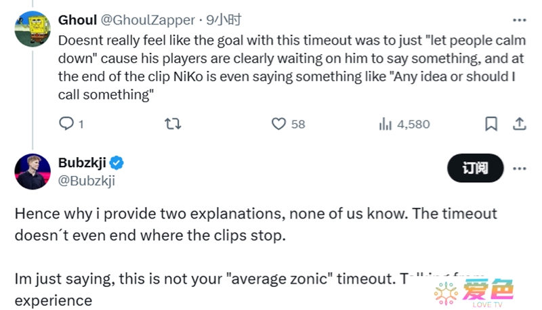Image resolution: width=542 pixels, height=310 pixels.
Task: Retweet Ghoul's post
Action: [173, 124]
